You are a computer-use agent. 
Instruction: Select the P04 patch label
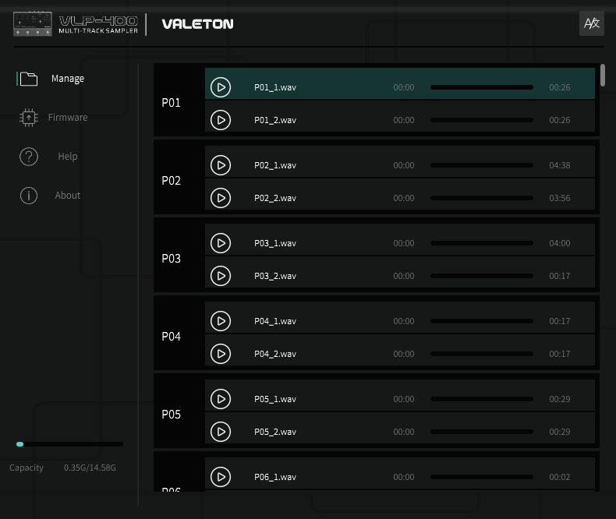[171, 337]
